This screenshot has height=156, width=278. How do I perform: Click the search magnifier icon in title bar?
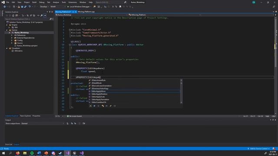pos(125,2)
